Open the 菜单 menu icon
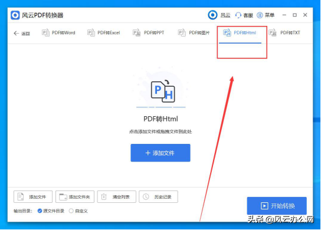321x230 pixels. pyautogui.click(x=260, y=15)
